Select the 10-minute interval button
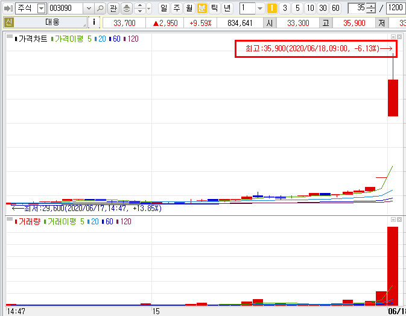The height and width of the screenshot is (316, 406). coord(310,8)
